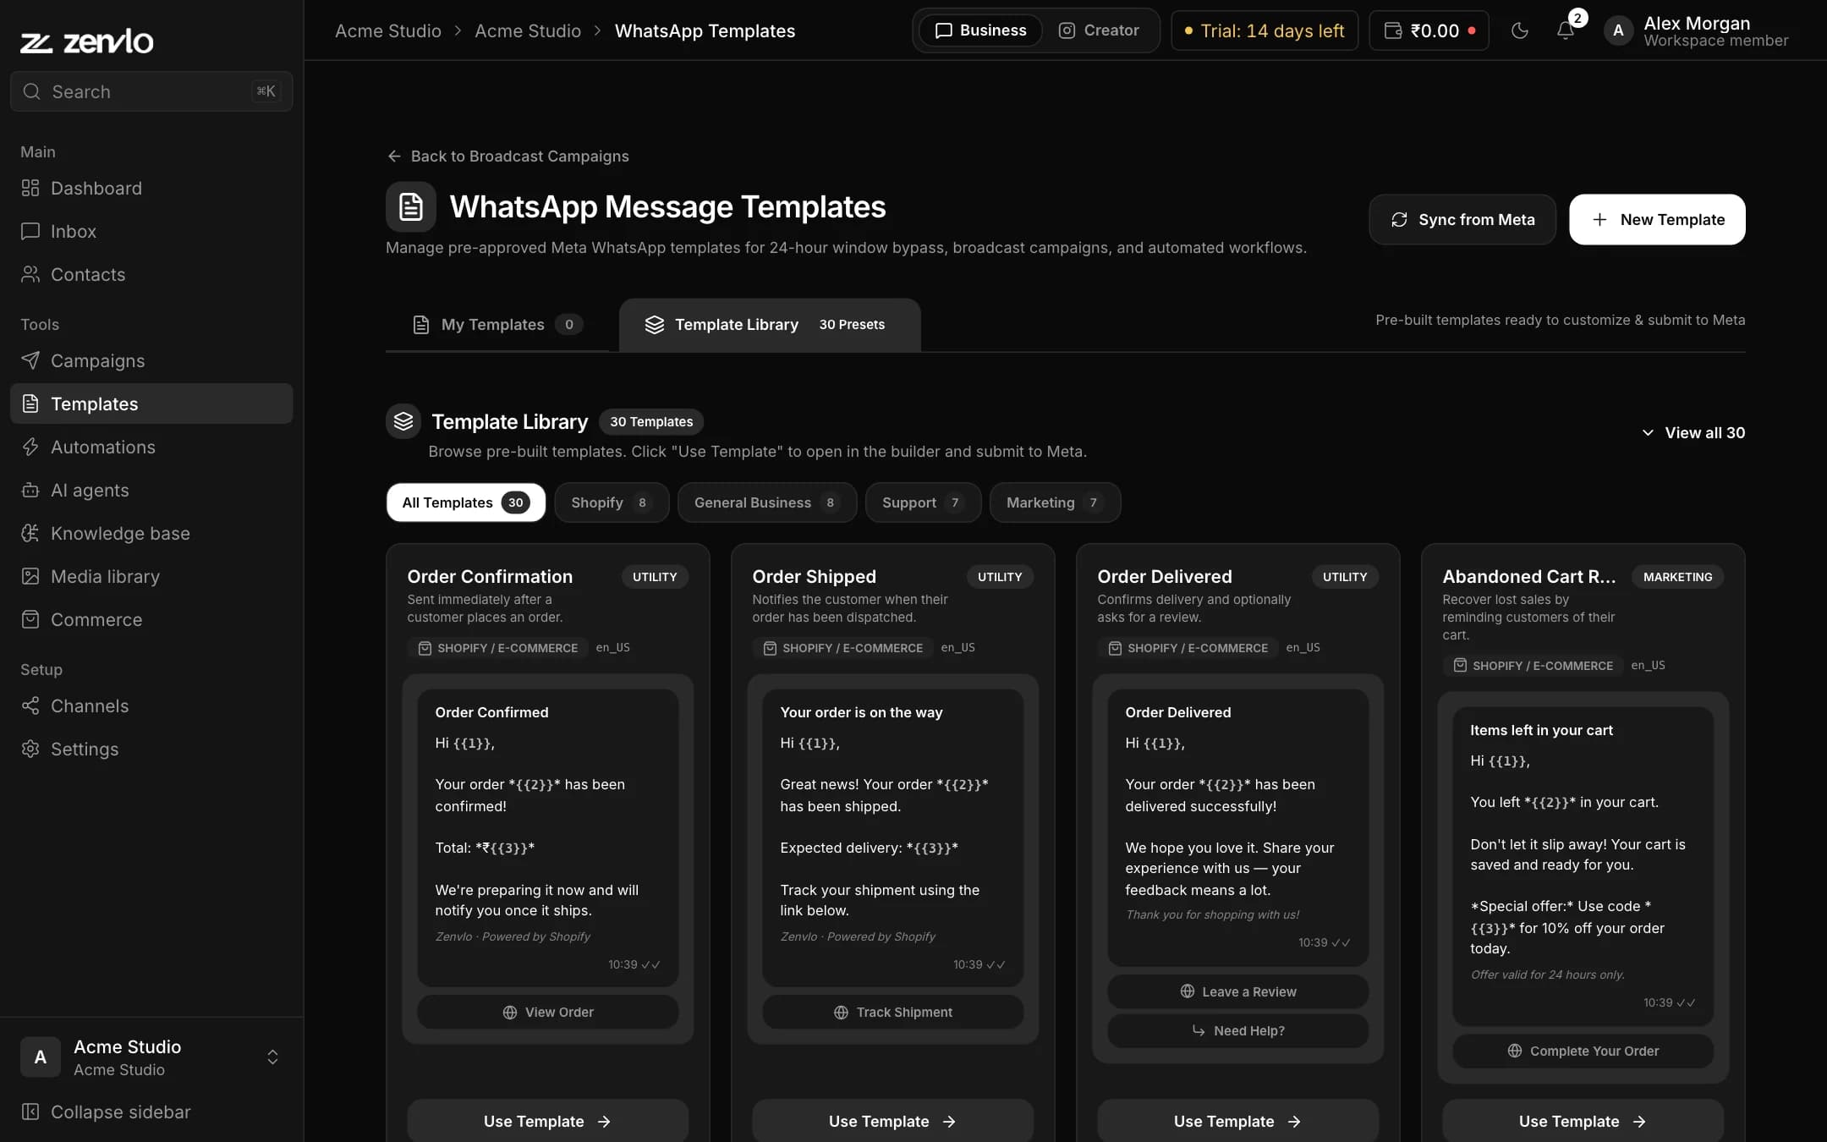Go Back to Broadcast Campaigns
Screen dimensions: 1827x1142
(507, 156)
